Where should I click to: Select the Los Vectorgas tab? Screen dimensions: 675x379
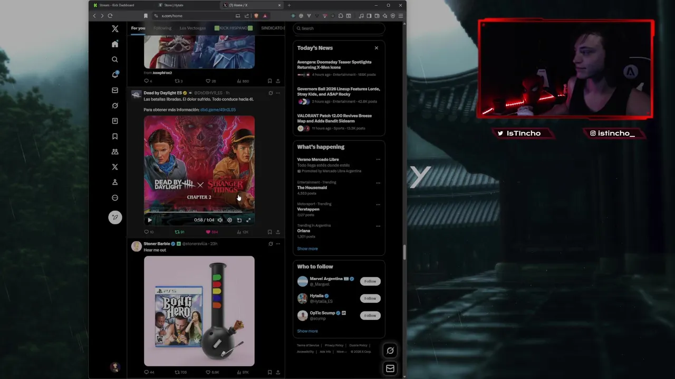pyautogui.click(x=192, y=28)
